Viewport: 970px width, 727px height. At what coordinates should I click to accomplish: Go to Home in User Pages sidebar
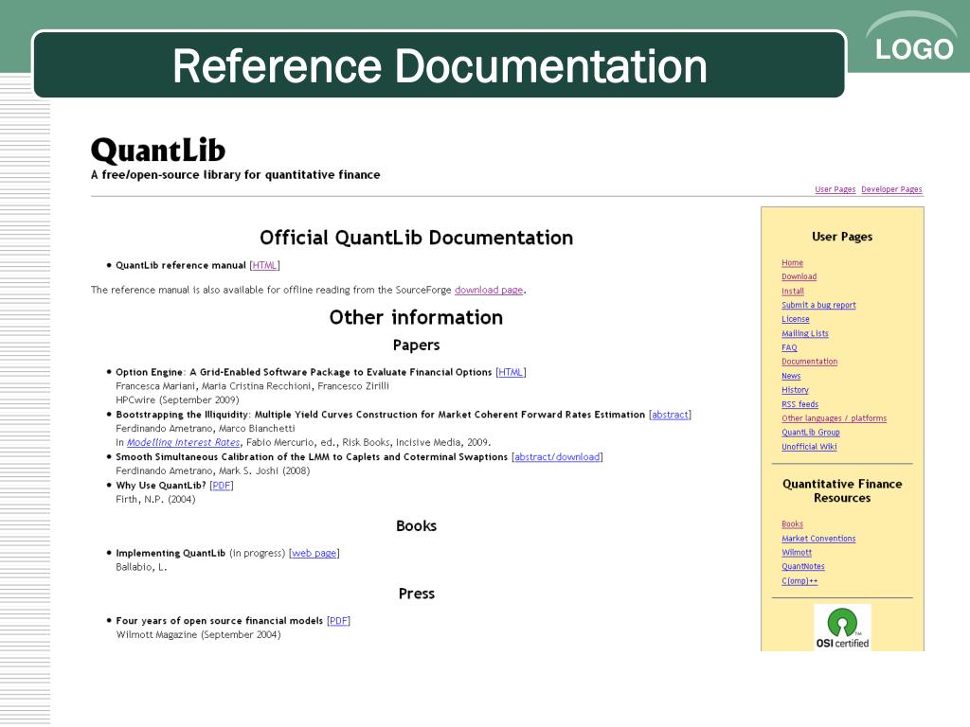pos(792,263)
